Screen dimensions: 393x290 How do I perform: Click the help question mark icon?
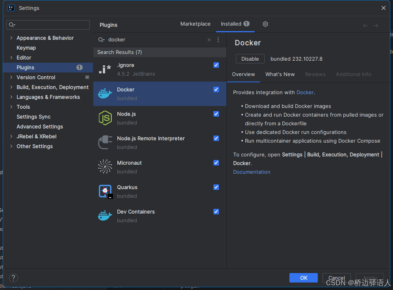click(13, 278)
